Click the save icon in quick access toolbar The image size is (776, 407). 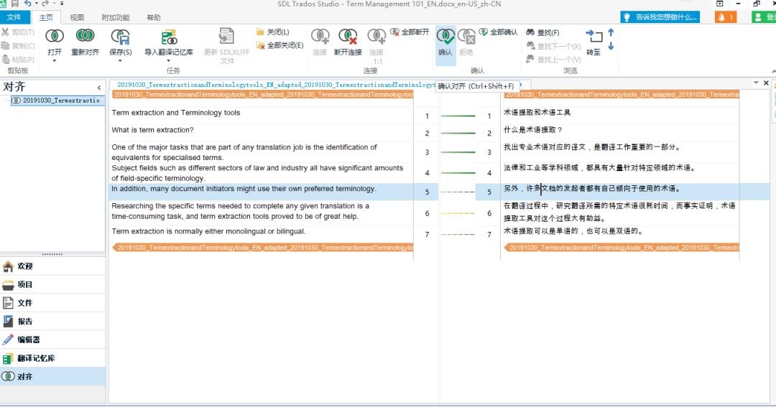click(x=15, y=4)
